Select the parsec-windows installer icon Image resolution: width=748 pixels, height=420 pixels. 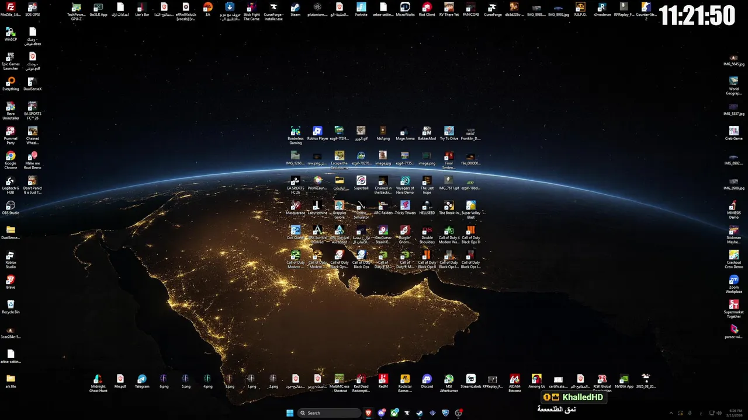tap(734, 332)
